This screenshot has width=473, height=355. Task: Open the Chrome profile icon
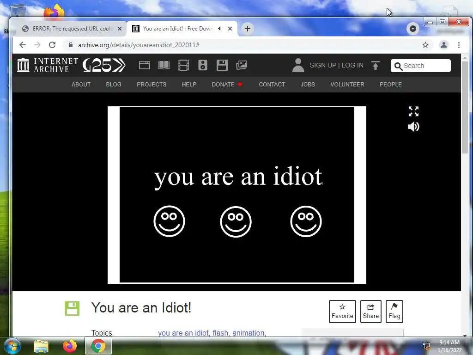pos(444,45)
